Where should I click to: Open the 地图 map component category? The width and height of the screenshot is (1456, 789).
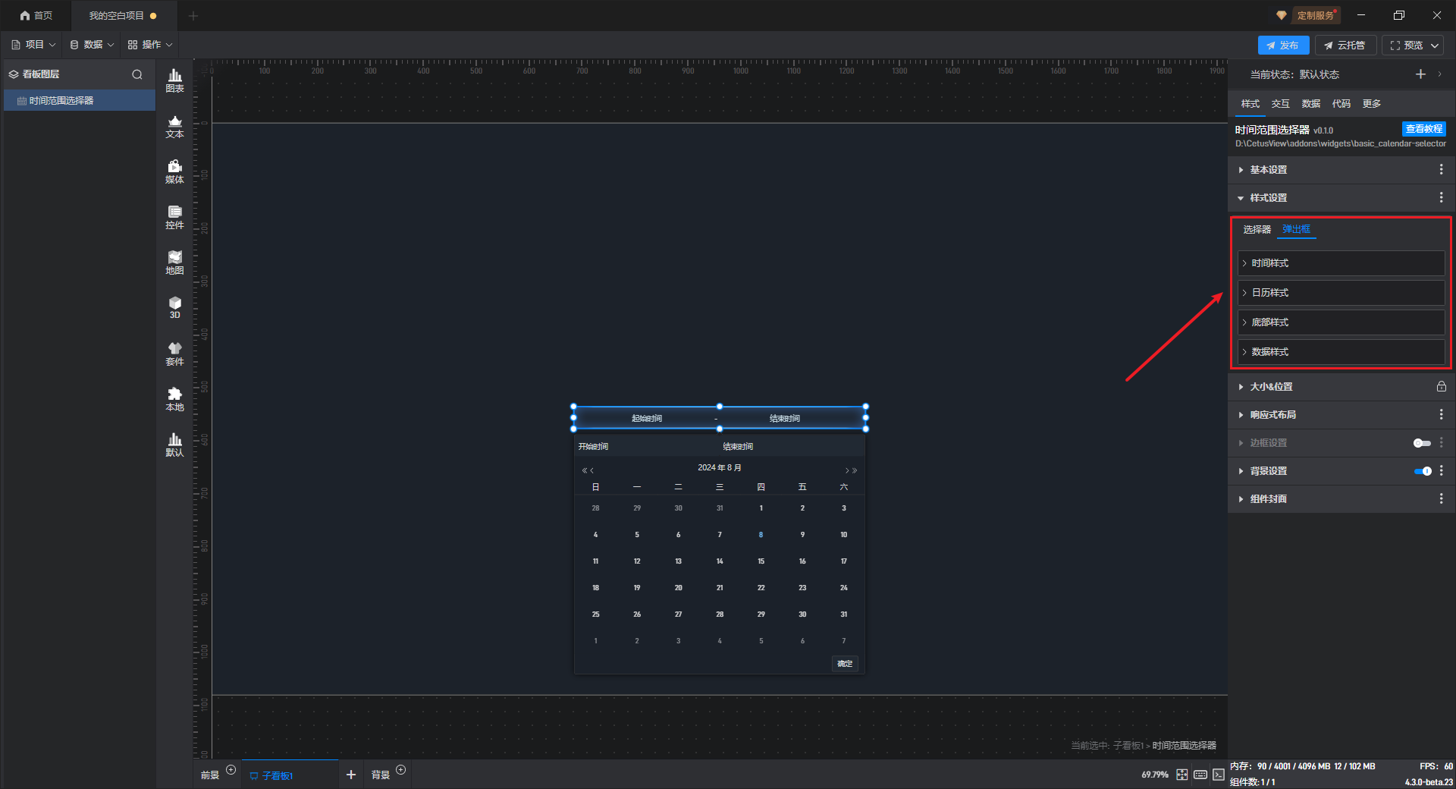click(x=174, y=262)
